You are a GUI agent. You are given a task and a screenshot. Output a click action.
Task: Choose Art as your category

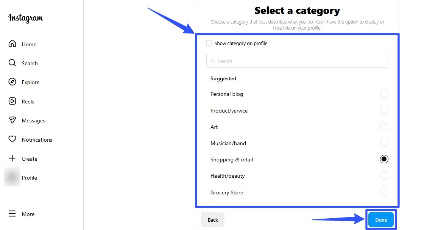384,126
